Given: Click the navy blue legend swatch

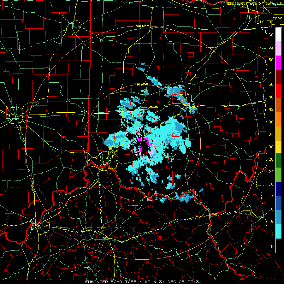Looking at the screenshot, I should coord(279,189).
